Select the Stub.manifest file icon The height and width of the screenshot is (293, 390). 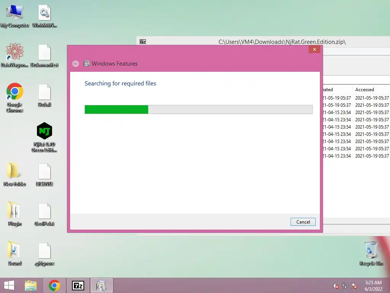[x=45, y=55]
